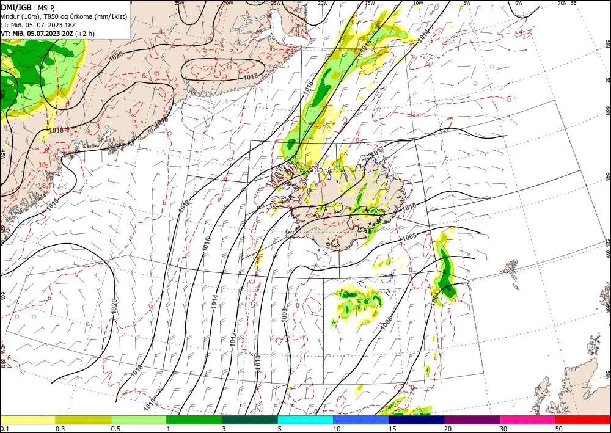Click the '30W' longitude label
Screen dimensions: 611x433
(x=229, y=3)
